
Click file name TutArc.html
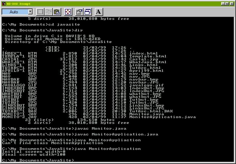tap(145, 68)
